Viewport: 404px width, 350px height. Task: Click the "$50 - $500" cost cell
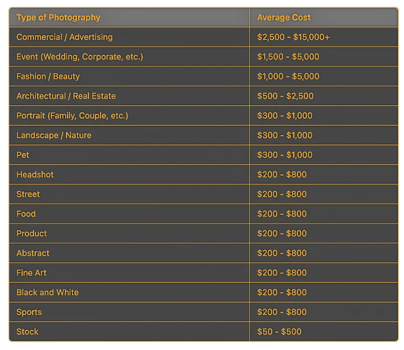click(x=279, y=332)
